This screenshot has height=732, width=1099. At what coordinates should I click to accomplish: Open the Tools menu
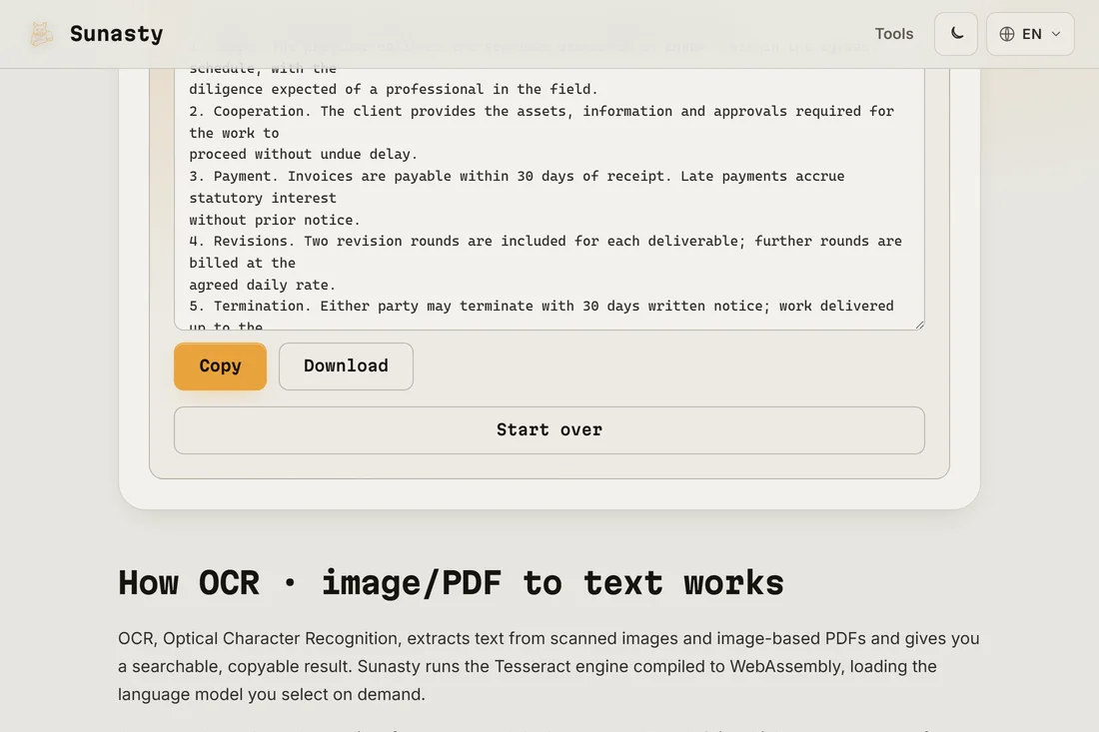[893, 34]
